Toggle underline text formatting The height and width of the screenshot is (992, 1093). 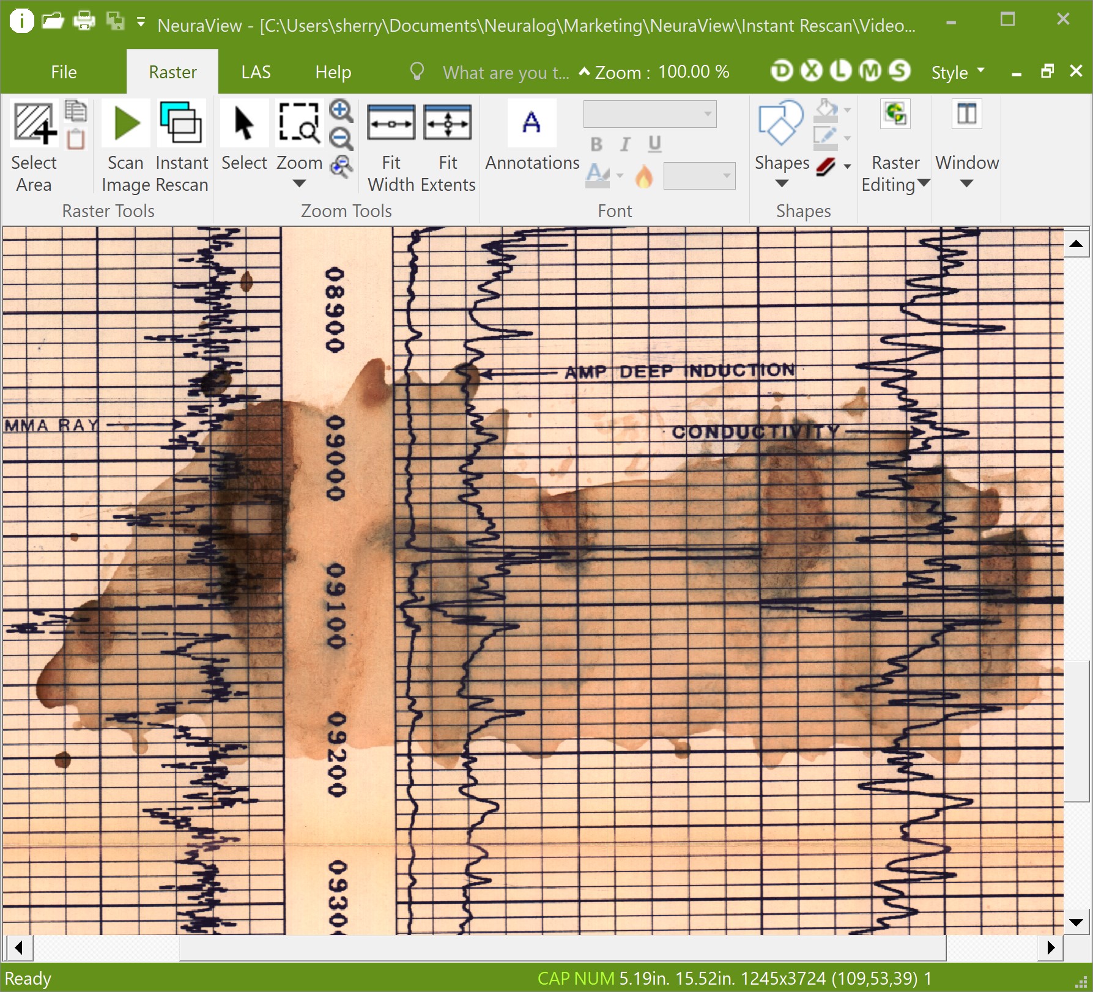click(x=654, y=144)
